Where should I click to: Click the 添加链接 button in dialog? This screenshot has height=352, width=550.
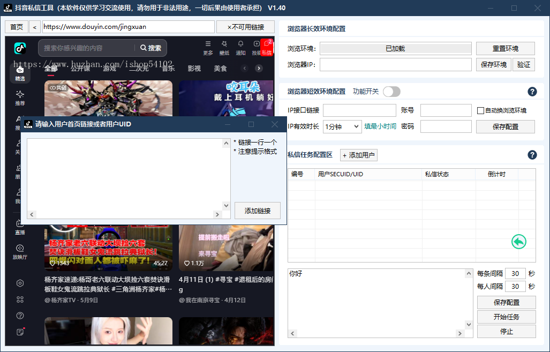click(258, 211)
